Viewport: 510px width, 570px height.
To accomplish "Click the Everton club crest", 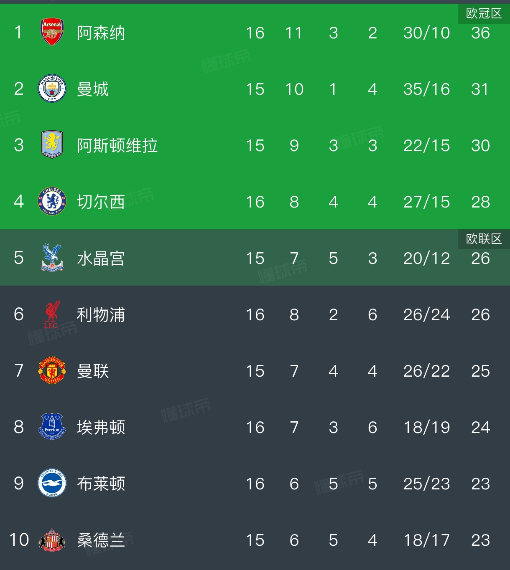I will (52, 427).
